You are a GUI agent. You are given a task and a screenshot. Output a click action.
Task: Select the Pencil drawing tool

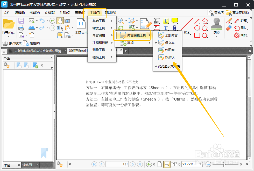tap(229, 21)
